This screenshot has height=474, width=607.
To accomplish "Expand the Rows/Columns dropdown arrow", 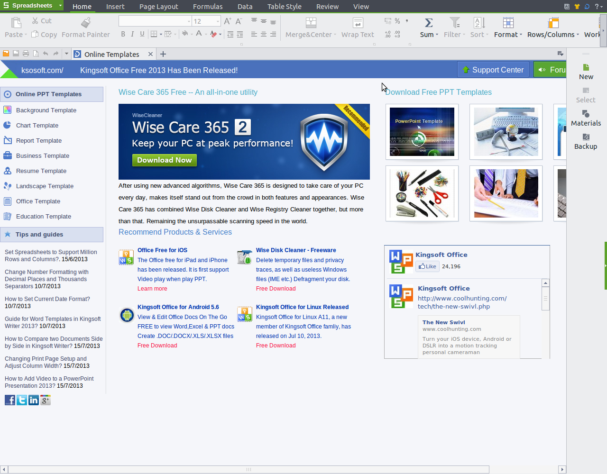I will 578,35.
